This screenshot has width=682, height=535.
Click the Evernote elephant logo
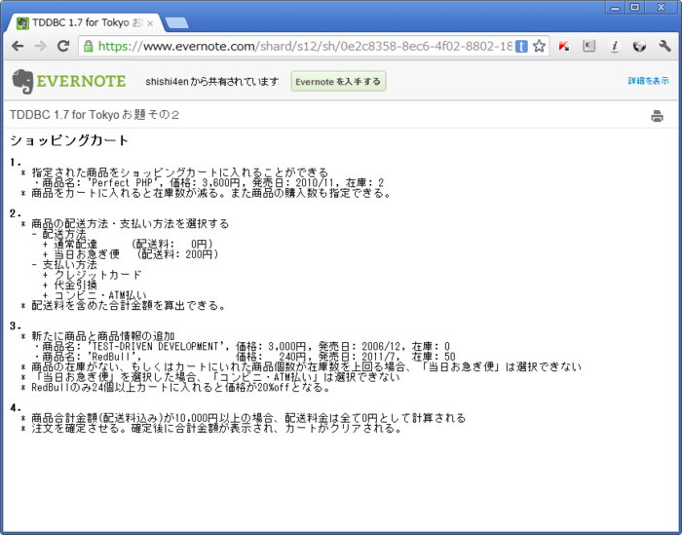point(22,81)
